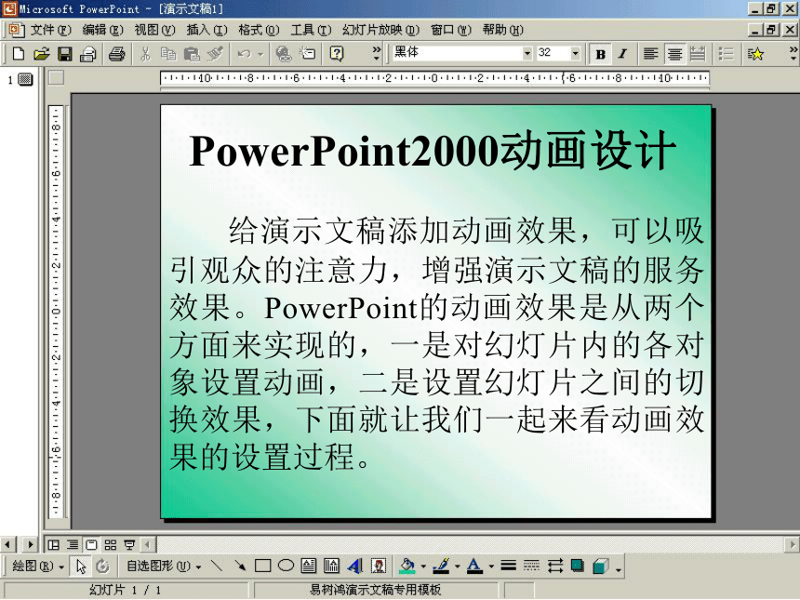Viewport: 800px width, 600px height.
Task: Open 3-D effects settings
Action: [601, 566]
